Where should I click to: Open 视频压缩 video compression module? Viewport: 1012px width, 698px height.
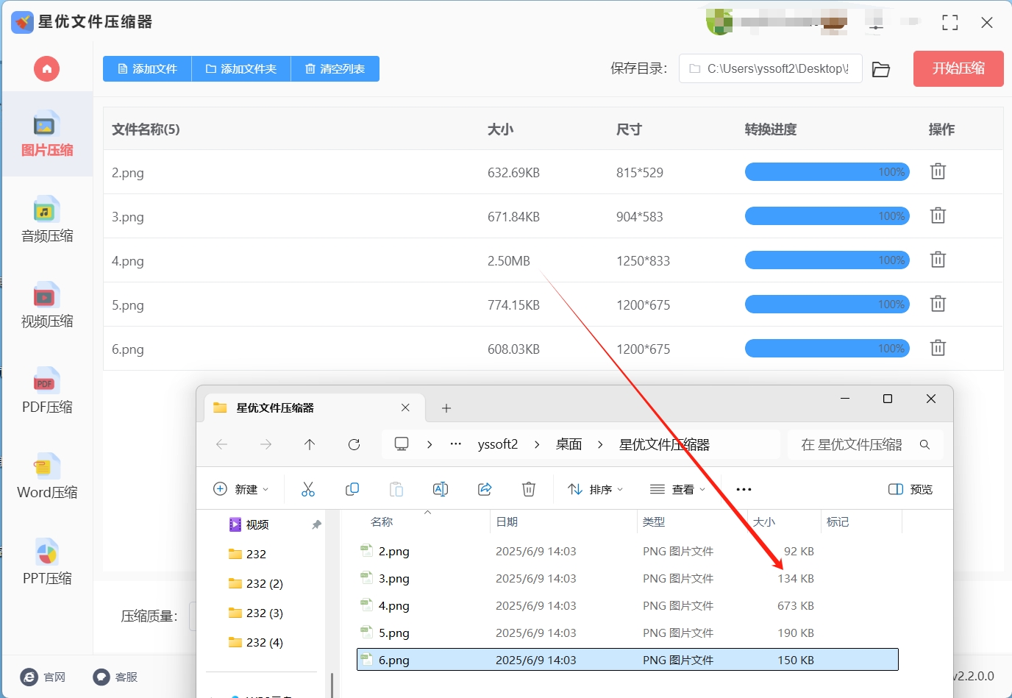[47, 305]
